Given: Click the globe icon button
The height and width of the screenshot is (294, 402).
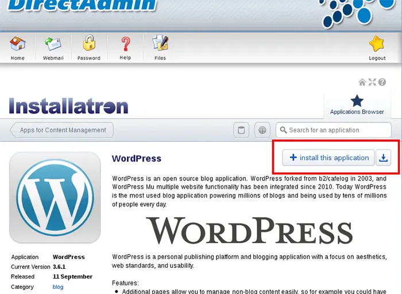Looking at the screenshot, I should [x=262, y=130].
